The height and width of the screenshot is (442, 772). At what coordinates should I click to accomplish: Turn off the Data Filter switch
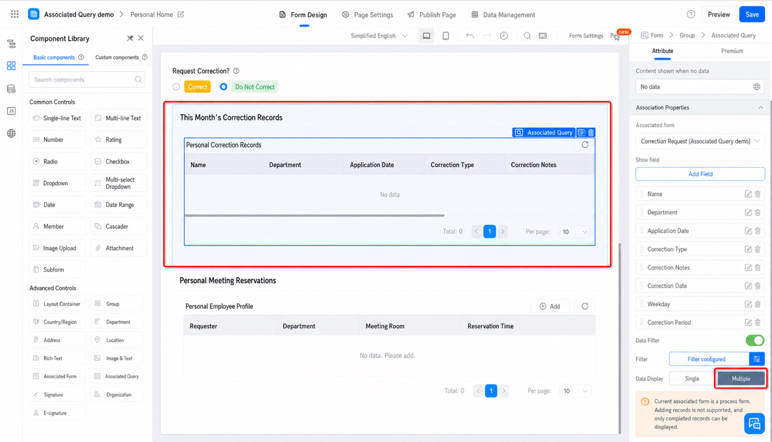tap(754, 340)
